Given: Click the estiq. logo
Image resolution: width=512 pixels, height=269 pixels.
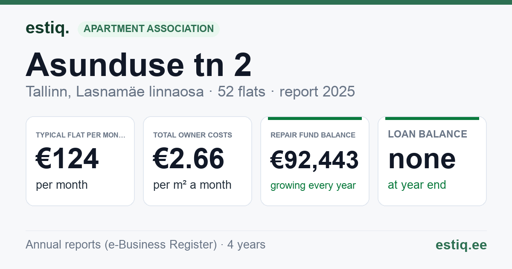Looking at the screenshot, I should tap(47, 28).
